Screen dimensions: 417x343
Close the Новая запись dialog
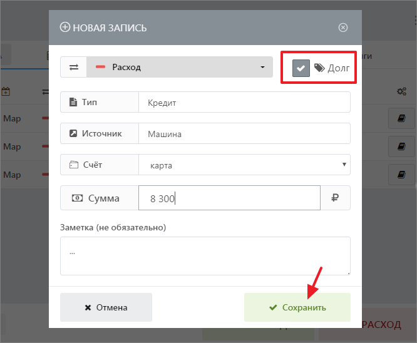342,28
